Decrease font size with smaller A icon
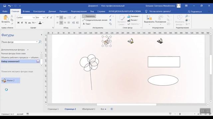This screenshot has width=213, height=119. point(51,18)
